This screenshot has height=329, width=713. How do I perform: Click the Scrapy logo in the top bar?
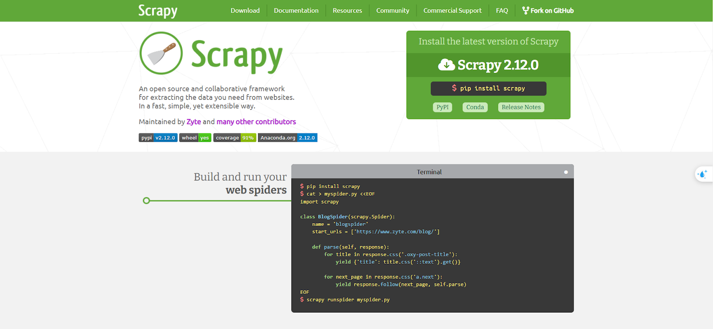158,11
